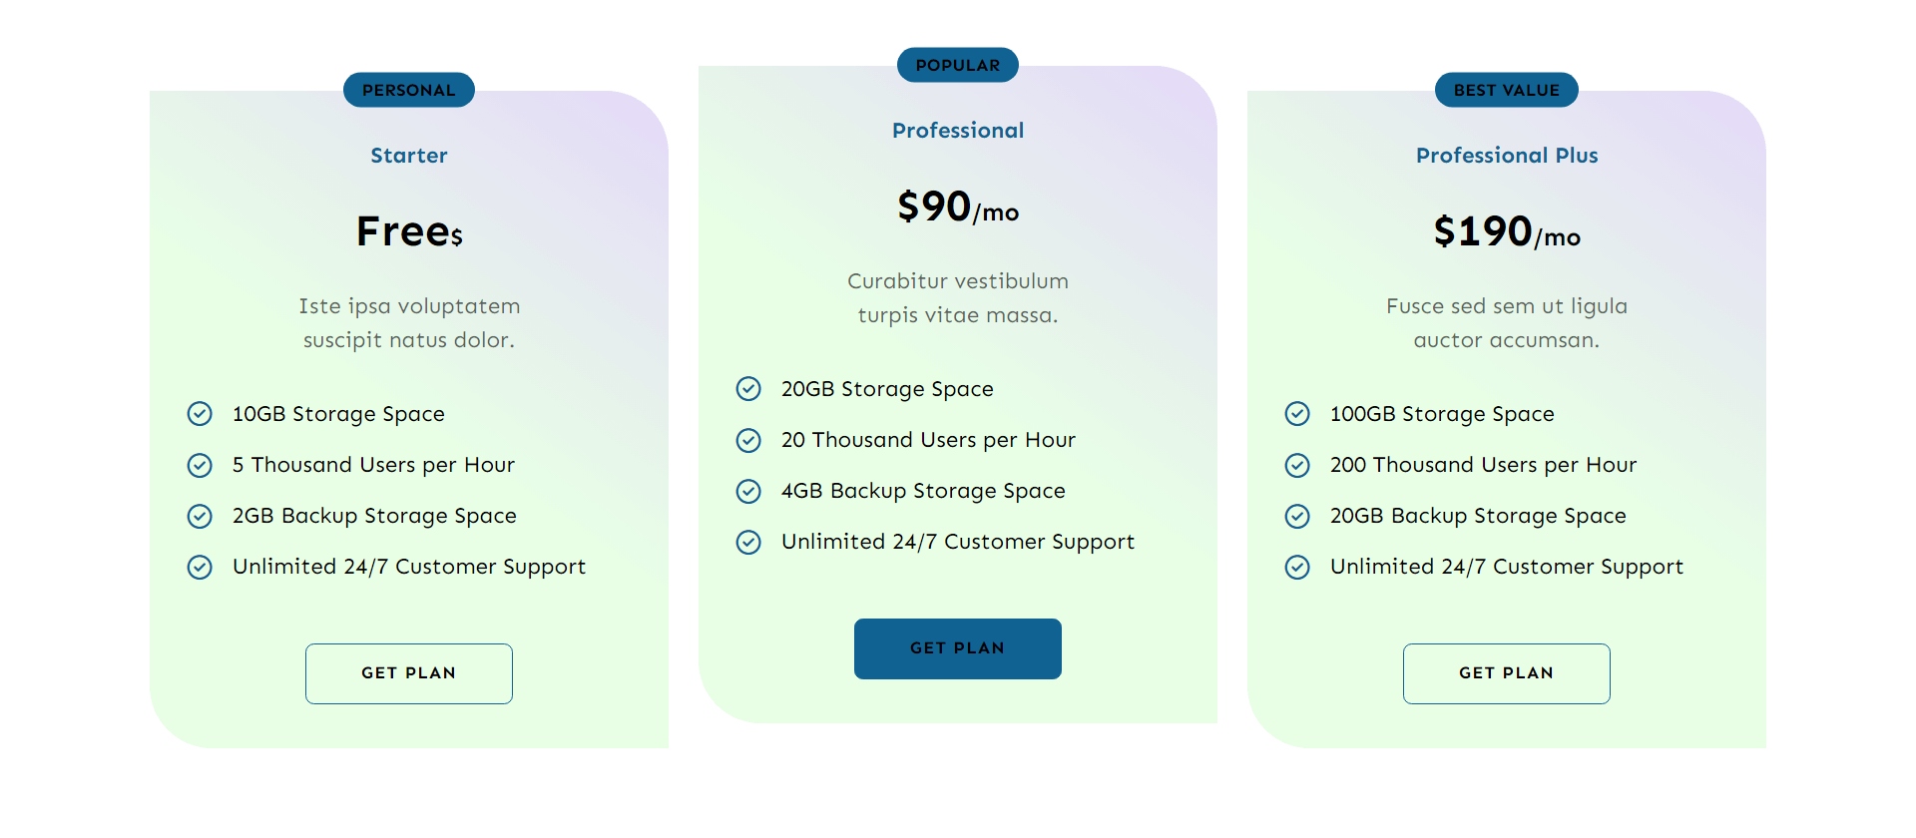Image resolution: width=1916 pixels, height=838 pixels.
Task: Click the checkmark next to 4GB Backup Storage Space
Action: point(748,491)
